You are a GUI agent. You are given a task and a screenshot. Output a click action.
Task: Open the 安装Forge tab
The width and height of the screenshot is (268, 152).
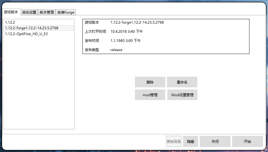[x=66, y=12]
